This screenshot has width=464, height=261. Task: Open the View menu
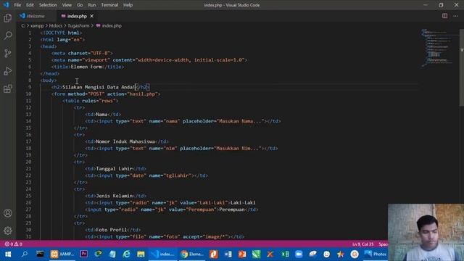pos(67,5)
